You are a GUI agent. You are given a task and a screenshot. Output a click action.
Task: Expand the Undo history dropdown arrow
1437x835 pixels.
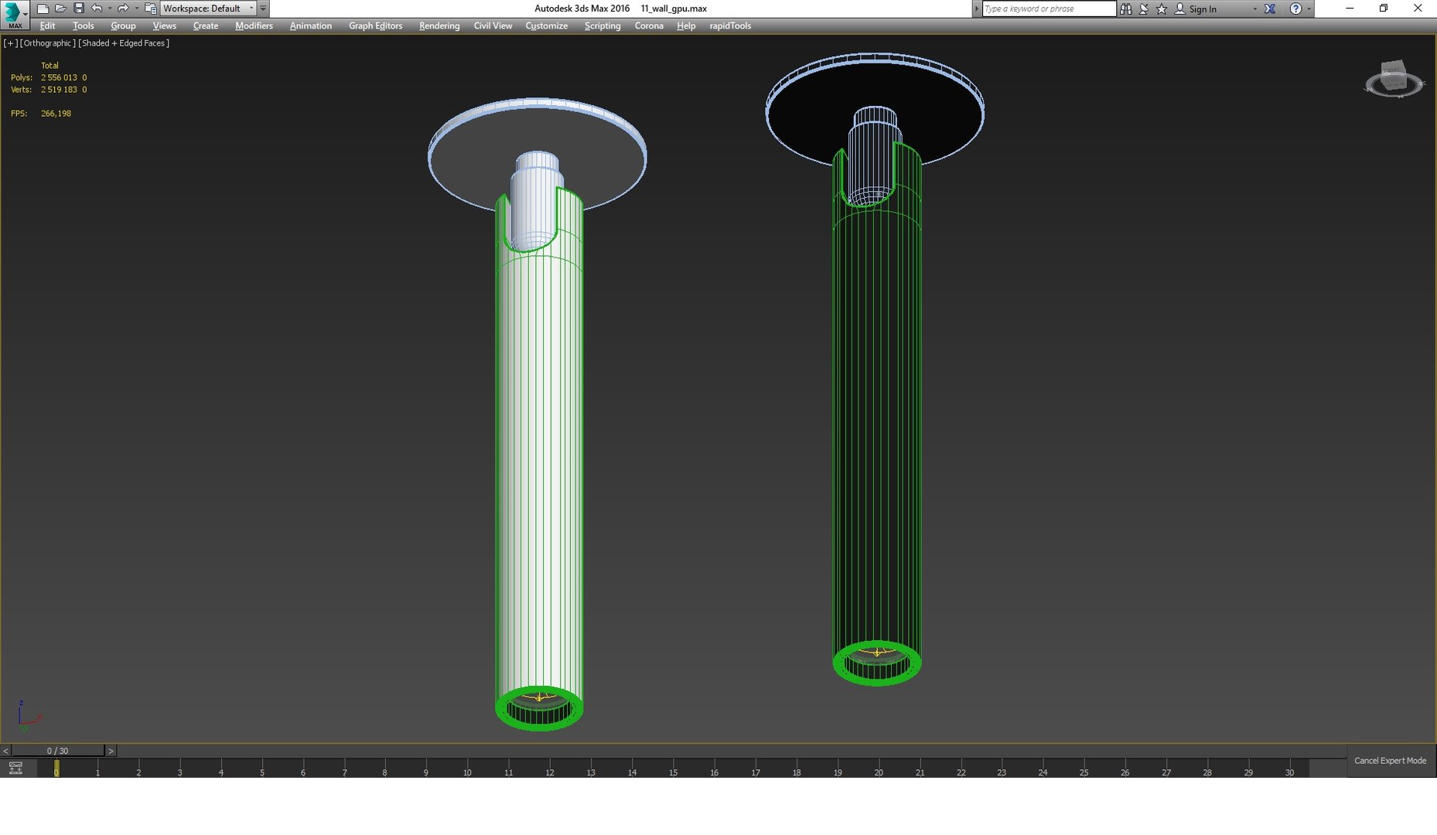point(109,9)
